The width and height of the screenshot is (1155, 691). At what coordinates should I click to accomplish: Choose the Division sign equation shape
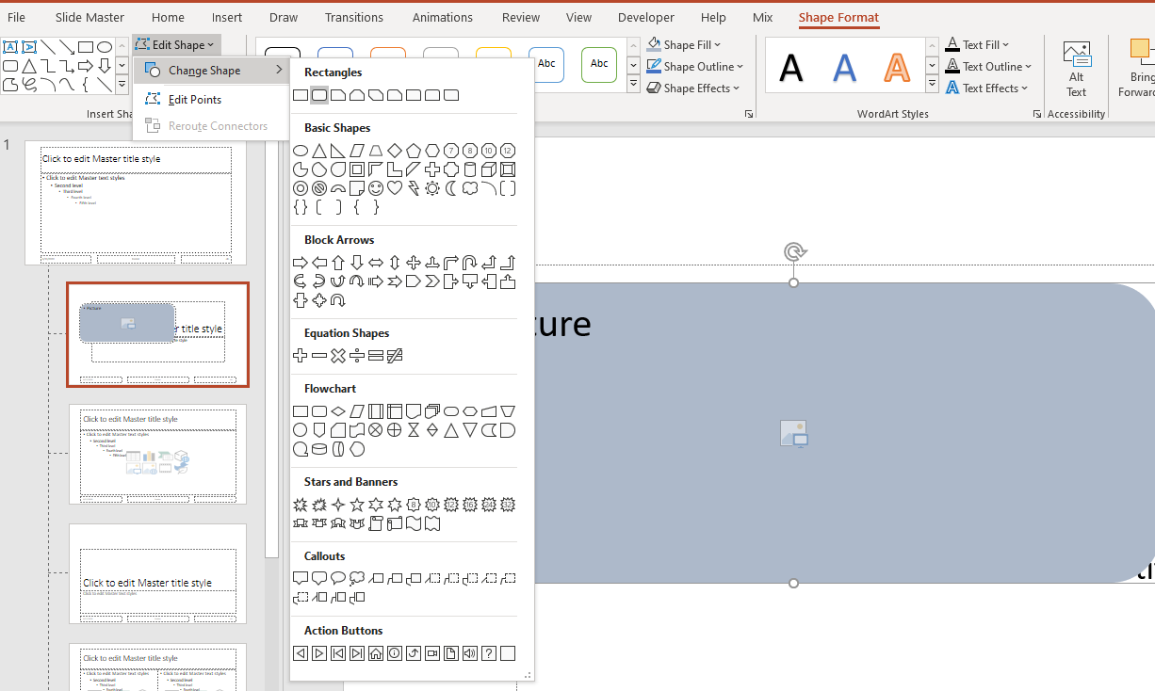(357, 356)
